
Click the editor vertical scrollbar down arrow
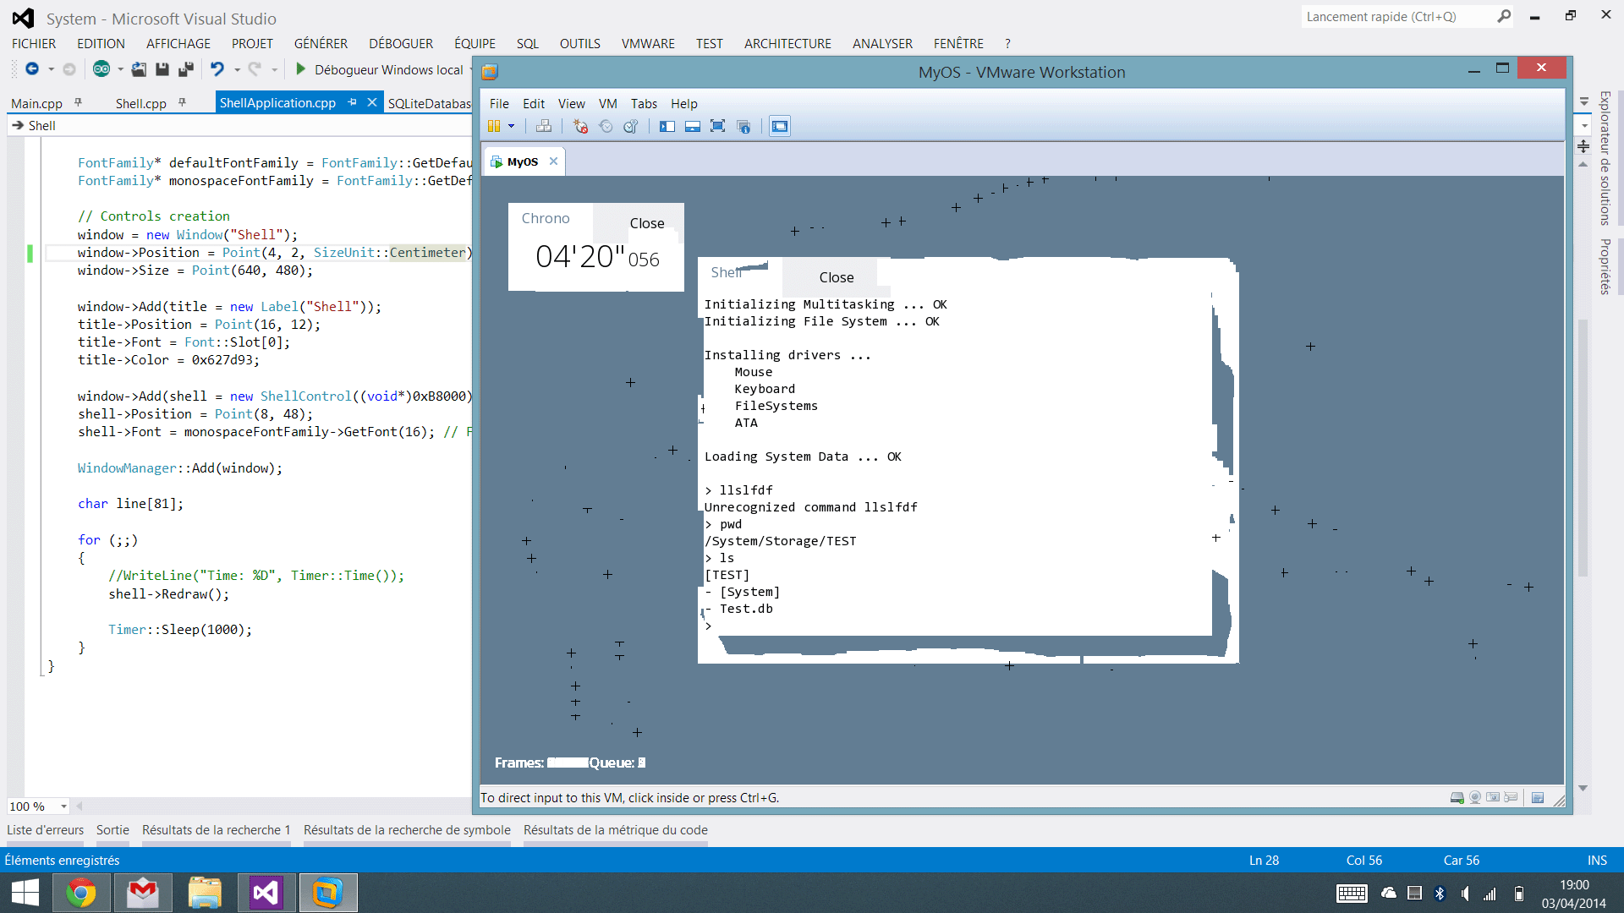[x=1583, y=788]
